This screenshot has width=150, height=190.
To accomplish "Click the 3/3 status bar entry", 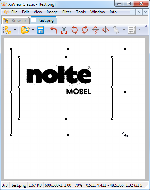I will [5, 185].
